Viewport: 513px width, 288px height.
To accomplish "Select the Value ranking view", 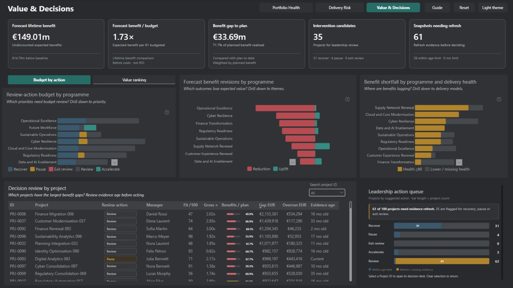I will coord(134,80).
